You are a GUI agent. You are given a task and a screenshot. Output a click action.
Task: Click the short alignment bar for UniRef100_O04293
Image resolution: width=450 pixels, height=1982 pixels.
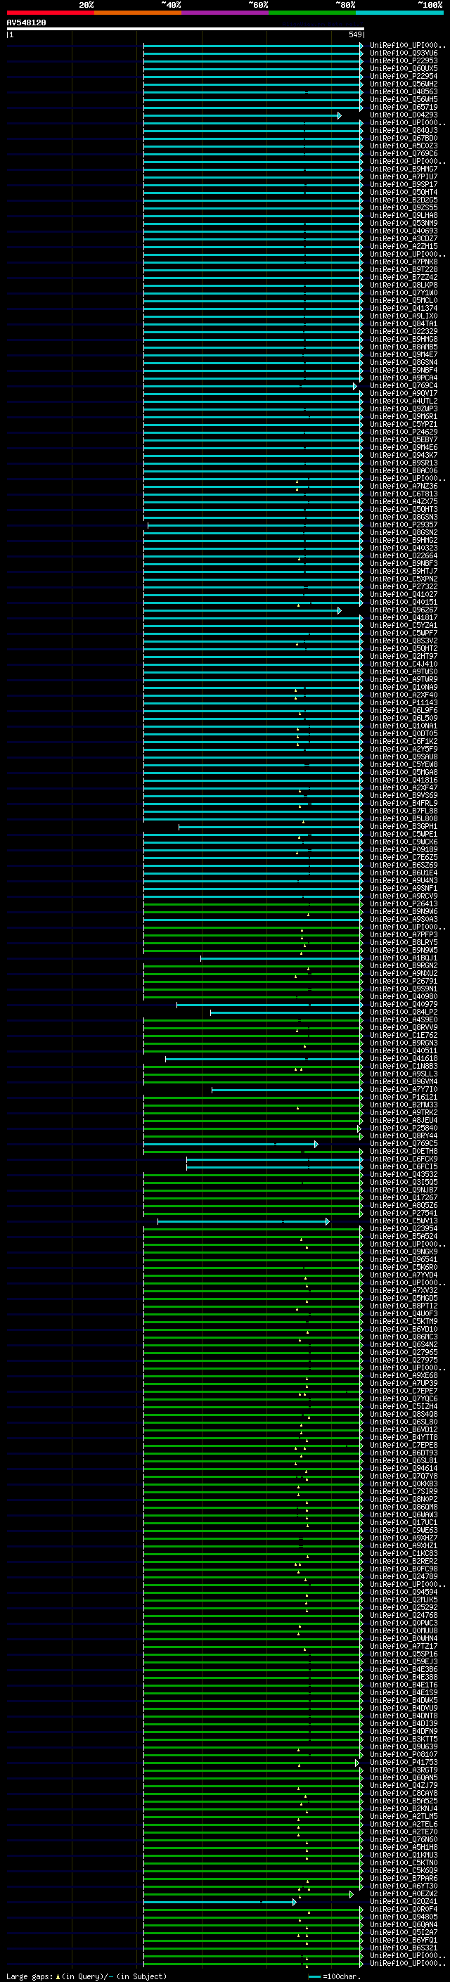pos(243,115)
